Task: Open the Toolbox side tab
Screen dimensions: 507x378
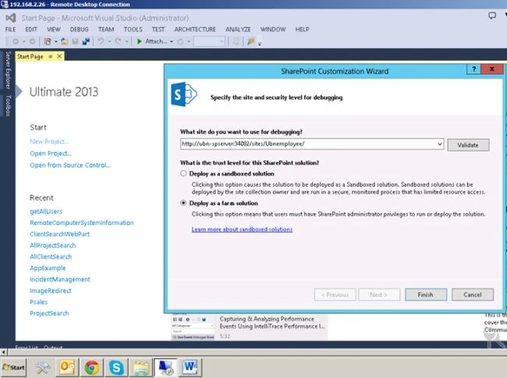Action: pyautogui.click(x=8, y=105)
